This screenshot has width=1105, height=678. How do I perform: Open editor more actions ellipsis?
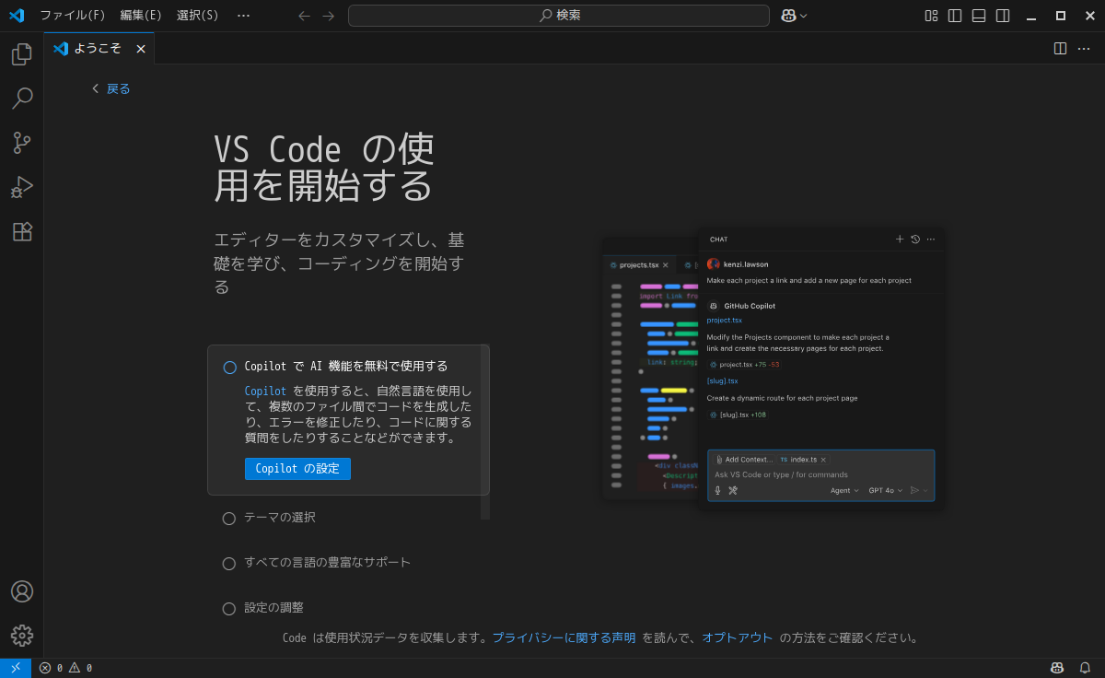(x=1084, y=48)
